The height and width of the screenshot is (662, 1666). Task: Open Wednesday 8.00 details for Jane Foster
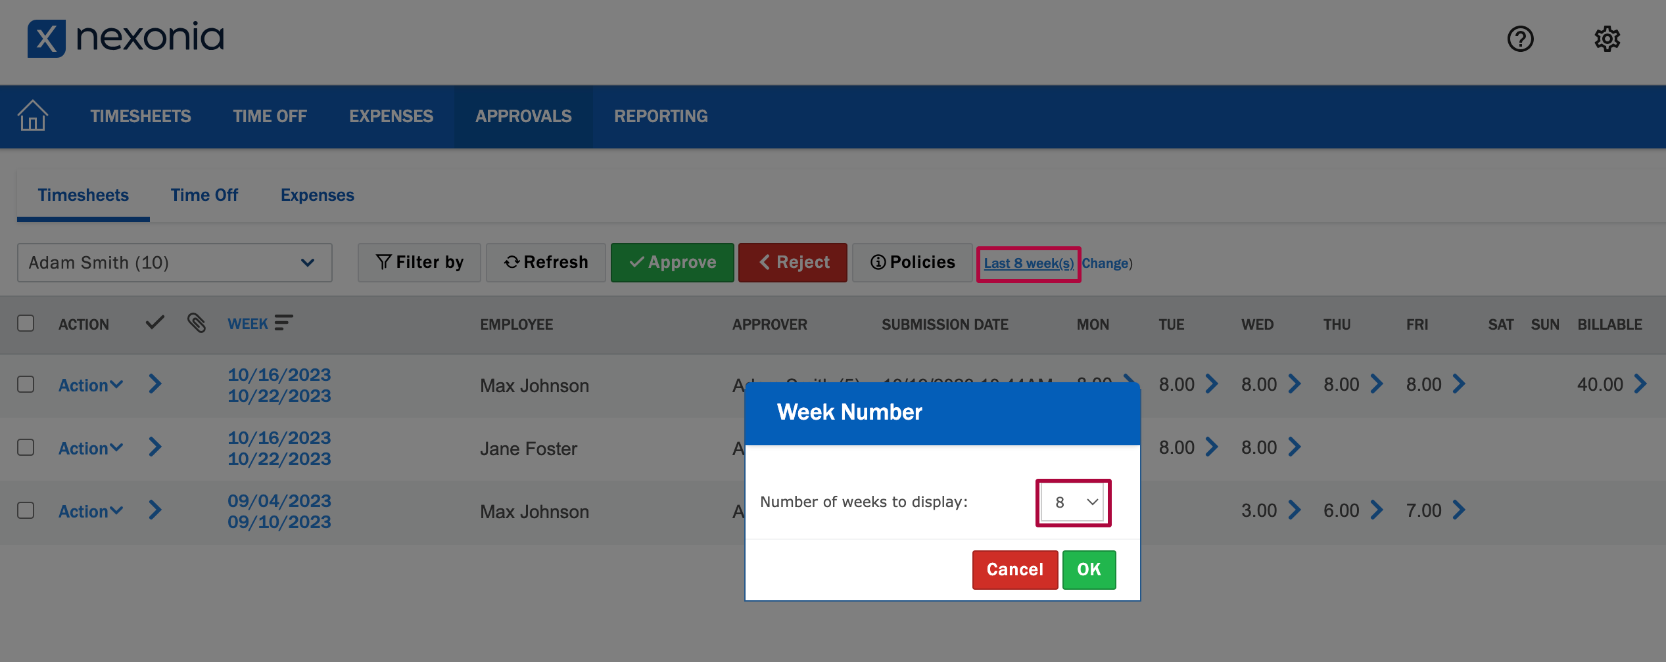point(1295,447)
